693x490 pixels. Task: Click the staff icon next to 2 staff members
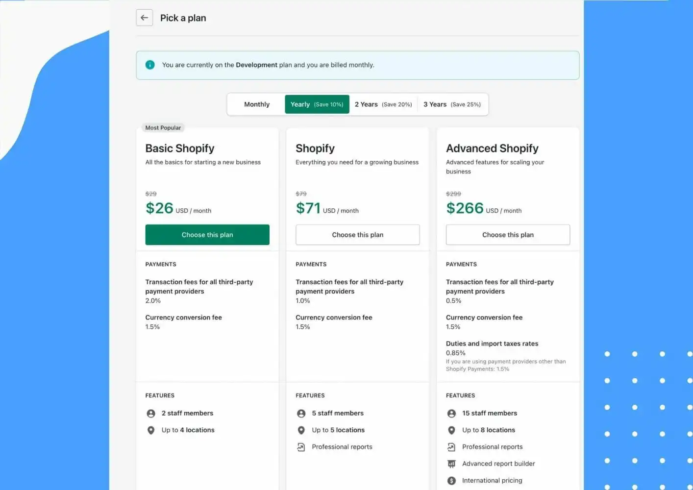pos(151,414)
